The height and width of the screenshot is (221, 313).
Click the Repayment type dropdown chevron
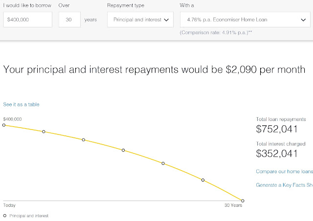(166, 20)
